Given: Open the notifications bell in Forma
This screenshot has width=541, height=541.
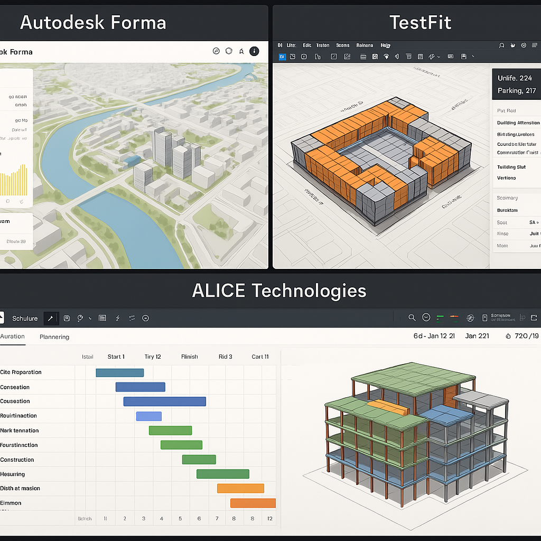Looking at the screenshot, I should coord(241,51).
